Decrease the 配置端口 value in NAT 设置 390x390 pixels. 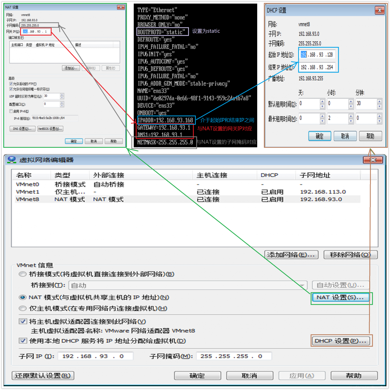coord(62,105)
